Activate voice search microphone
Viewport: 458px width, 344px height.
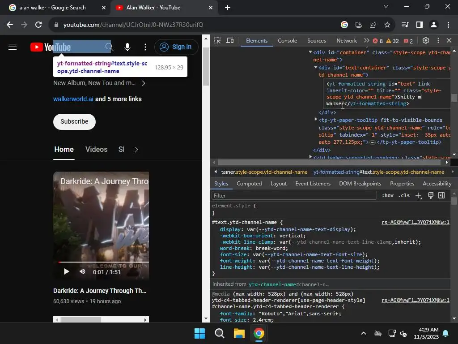coord(127,47)
